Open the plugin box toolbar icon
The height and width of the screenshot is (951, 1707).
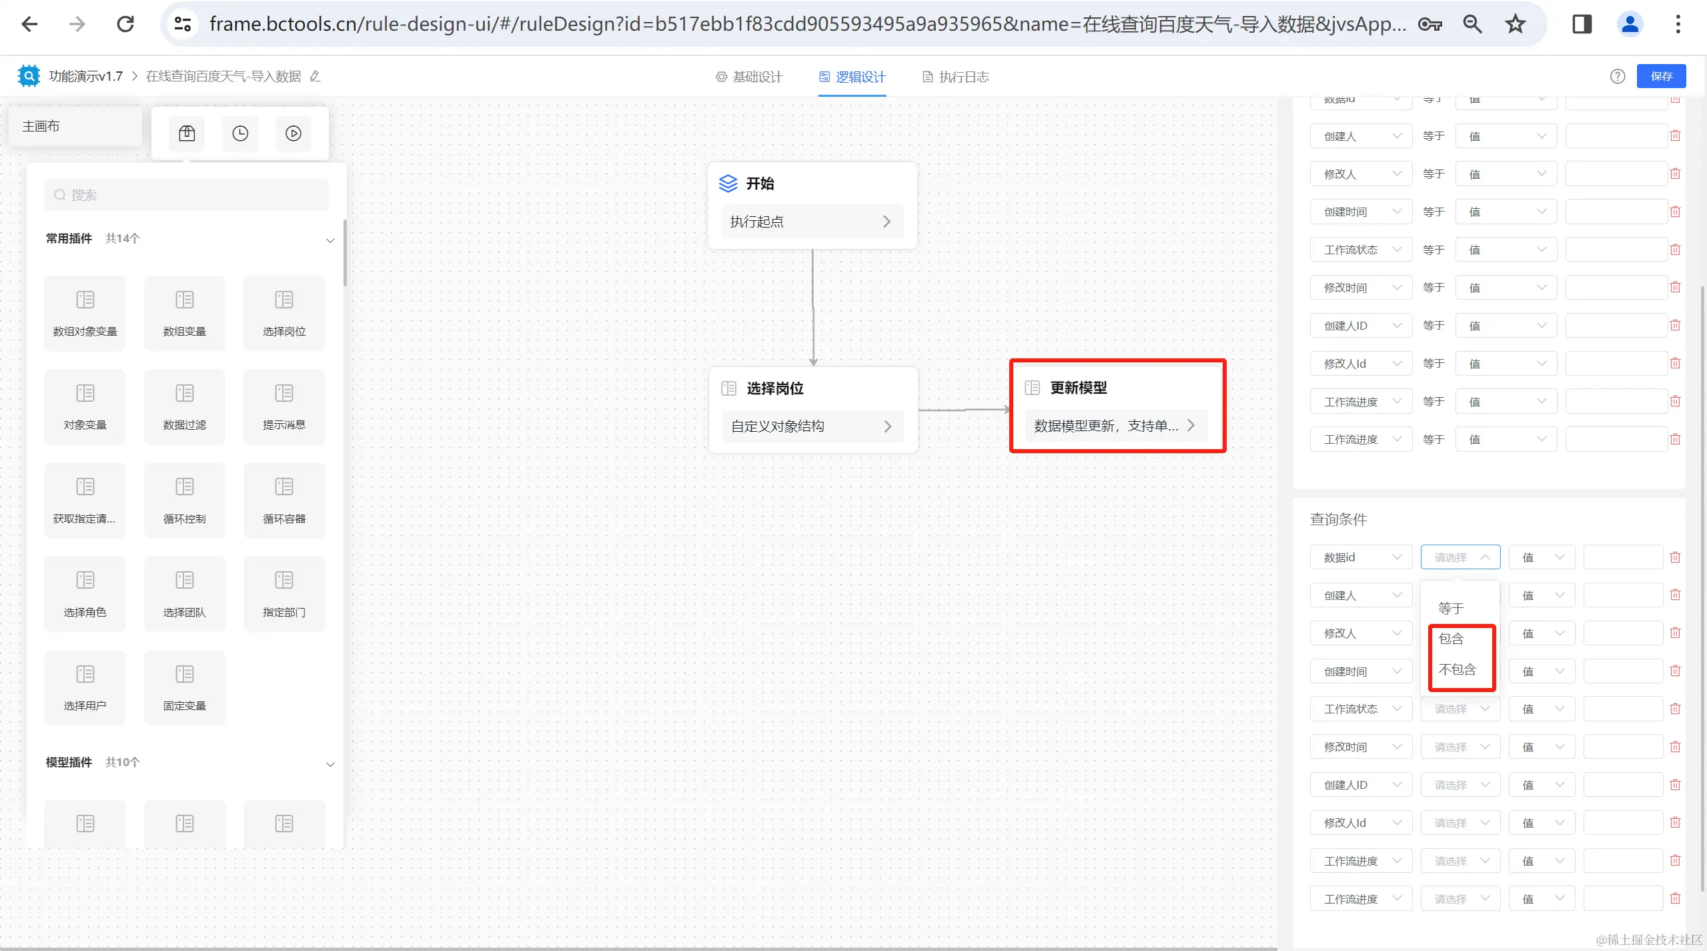point(187,133)
